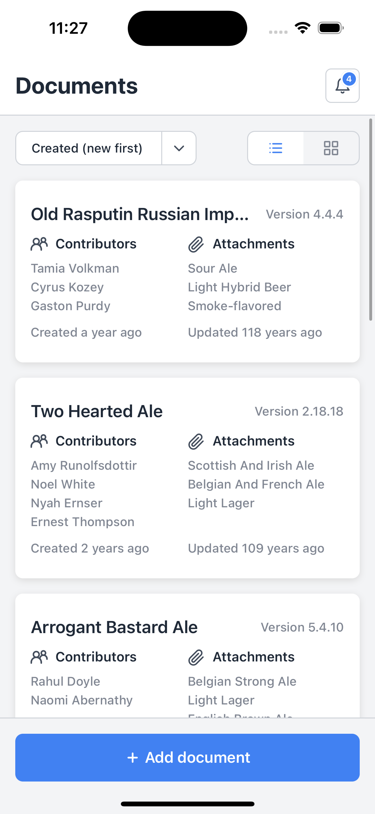Click Contributors icon in Old Rasputin card
The image size is (375, 814).
[x=39, y=244]
